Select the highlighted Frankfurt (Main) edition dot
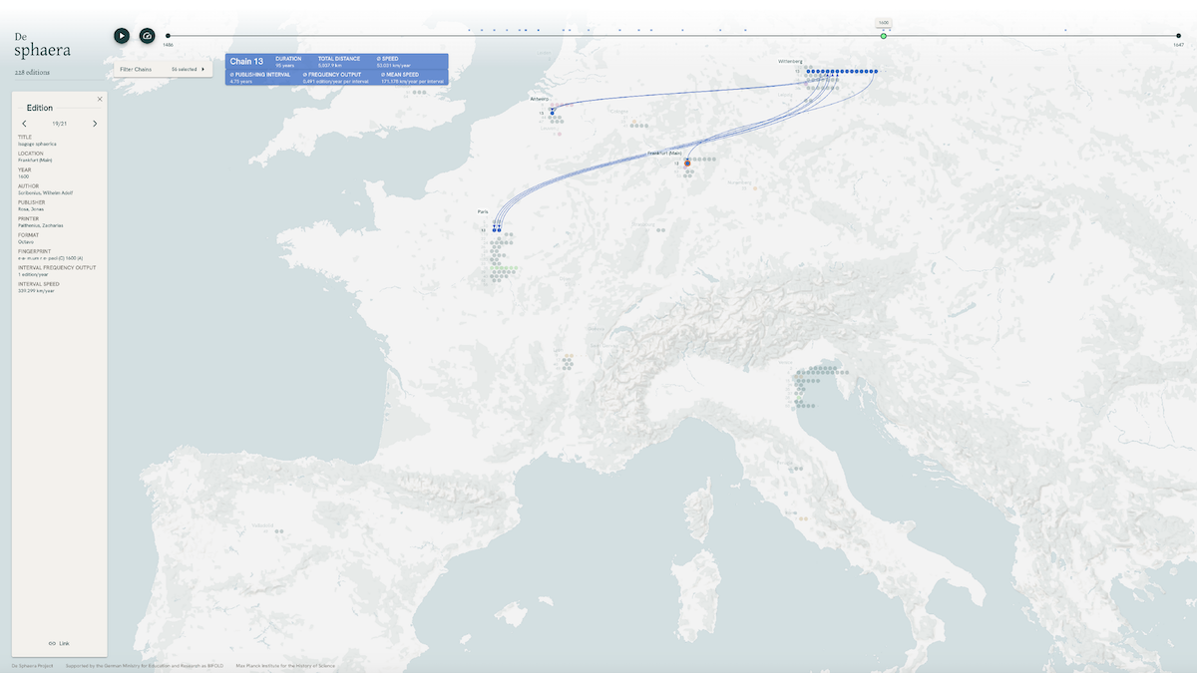 tap(687, 163)
